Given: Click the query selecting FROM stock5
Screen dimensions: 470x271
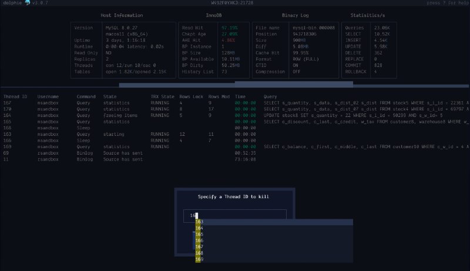Looking at the screenshot, I should (x=366, y=103).
